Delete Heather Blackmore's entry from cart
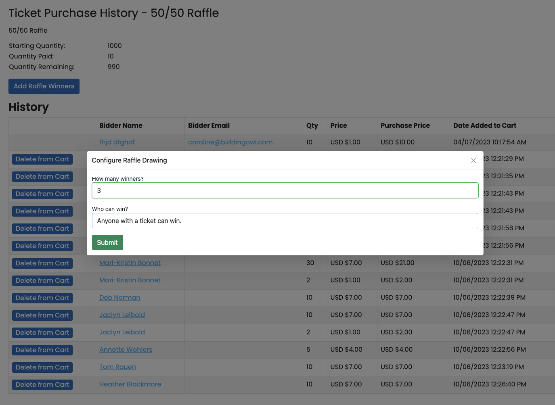Screen dimensions: 555x405 pos(42,384)
